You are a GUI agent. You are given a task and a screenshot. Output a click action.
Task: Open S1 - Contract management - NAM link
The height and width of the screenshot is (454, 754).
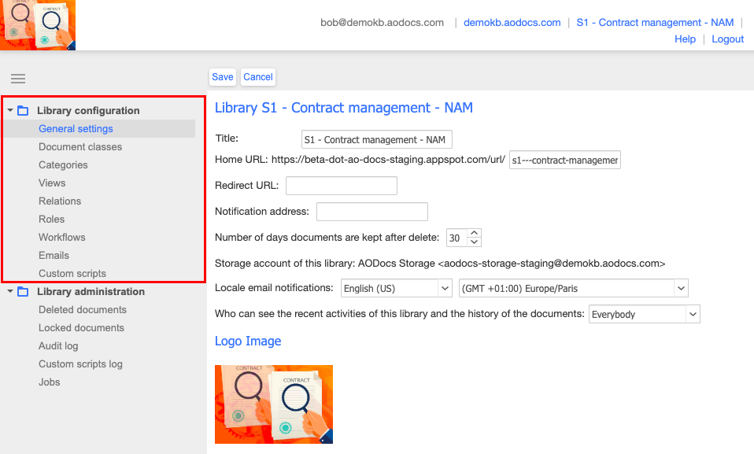click(655, 23)
